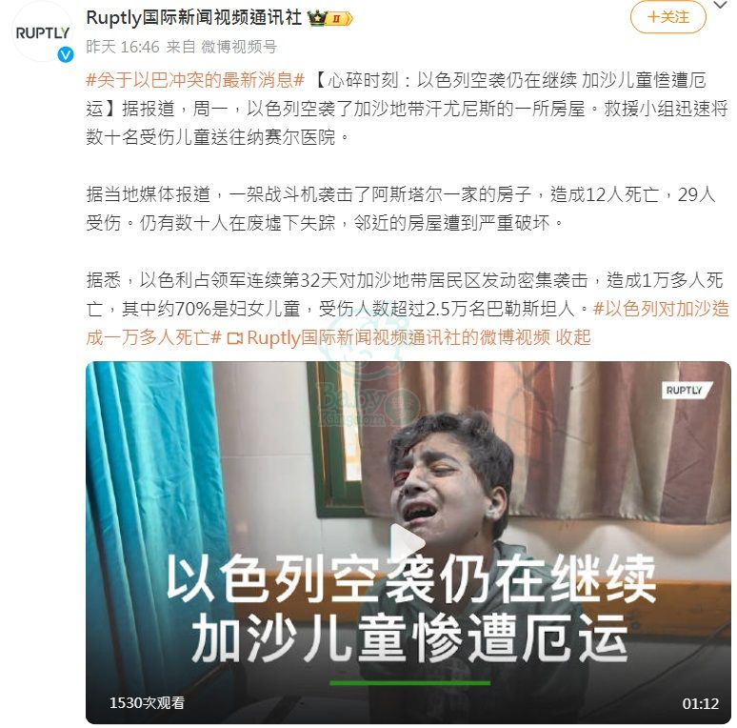The width and height of the screenshot is (737, 728).
Task: Click the 昨天 16:46 post timestamp
Action: coord(123,47)
